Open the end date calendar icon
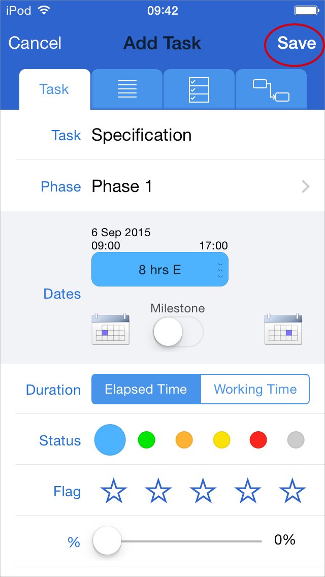The width and height of the screenshot is (325, 577). [x=283, y=329]
